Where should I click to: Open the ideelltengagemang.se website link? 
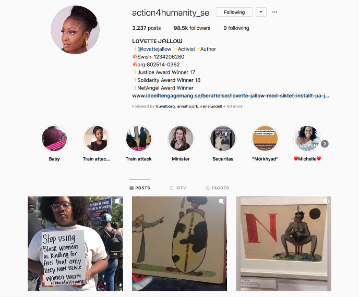click(x=231, y=96)
